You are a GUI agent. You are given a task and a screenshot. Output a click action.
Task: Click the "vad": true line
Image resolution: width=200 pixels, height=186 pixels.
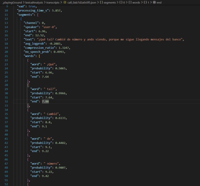coord(27,6)
